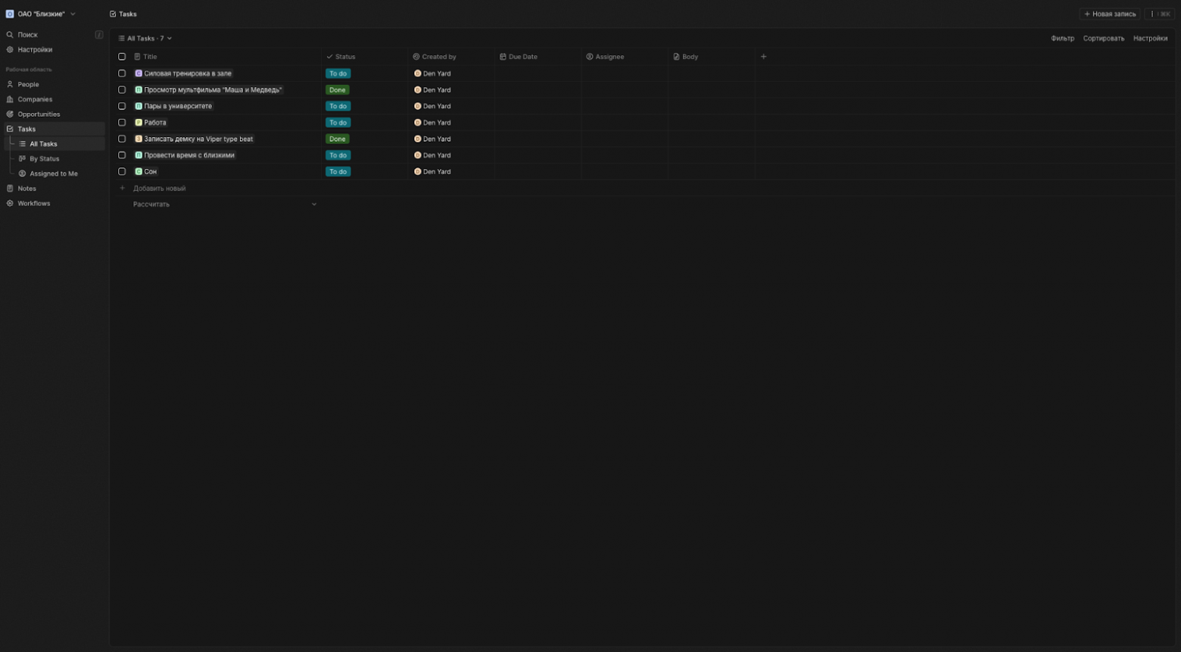Viewport: 1181px width, 652px height.
Task: Select the checkbox for task Сон
Action: pyautogui.click(x=122, y=172)
